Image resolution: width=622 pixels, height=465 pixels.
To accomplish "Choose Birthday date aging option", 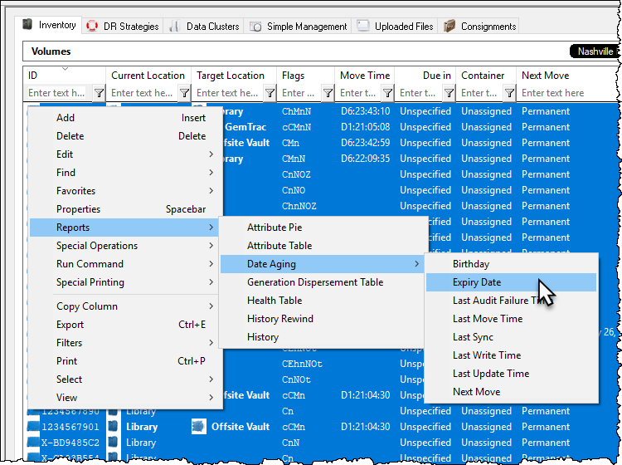I will click(511, 264).
